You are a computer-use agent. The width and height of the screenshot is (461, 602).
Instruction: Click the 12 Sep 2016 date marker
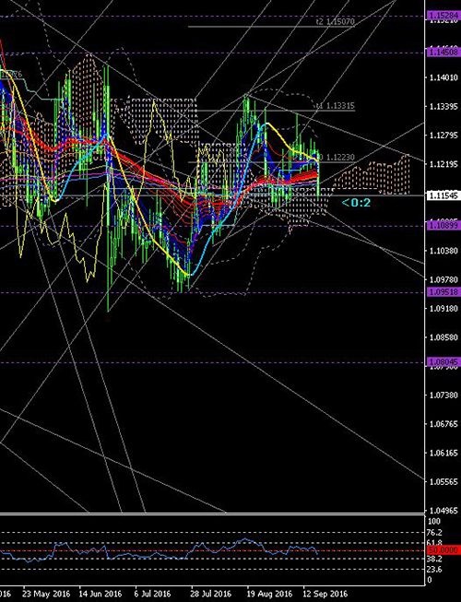point(325,594)
